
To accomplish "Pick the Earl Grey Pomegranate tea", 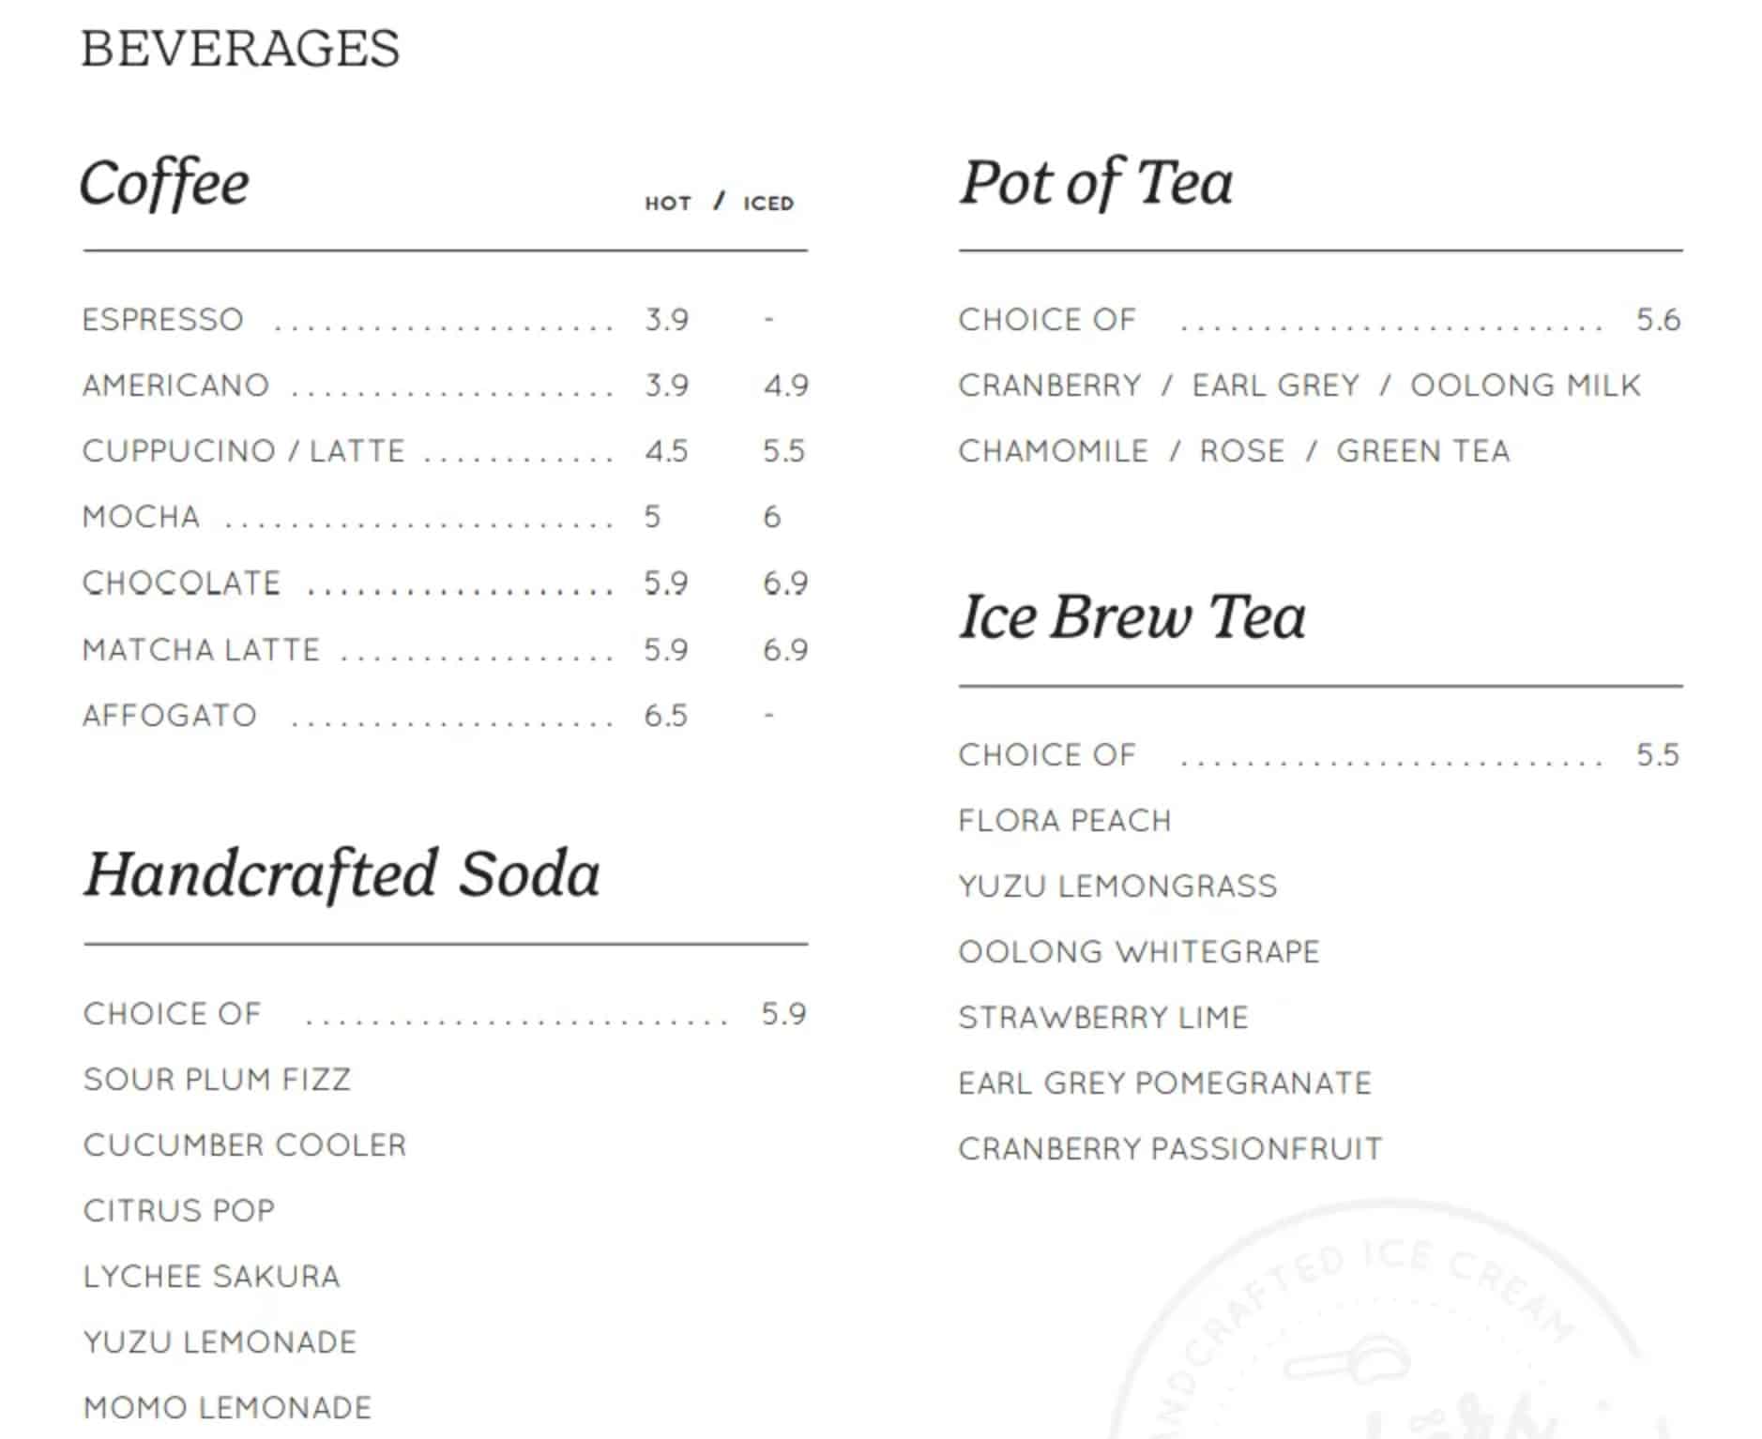I will pos(1164,1083).
